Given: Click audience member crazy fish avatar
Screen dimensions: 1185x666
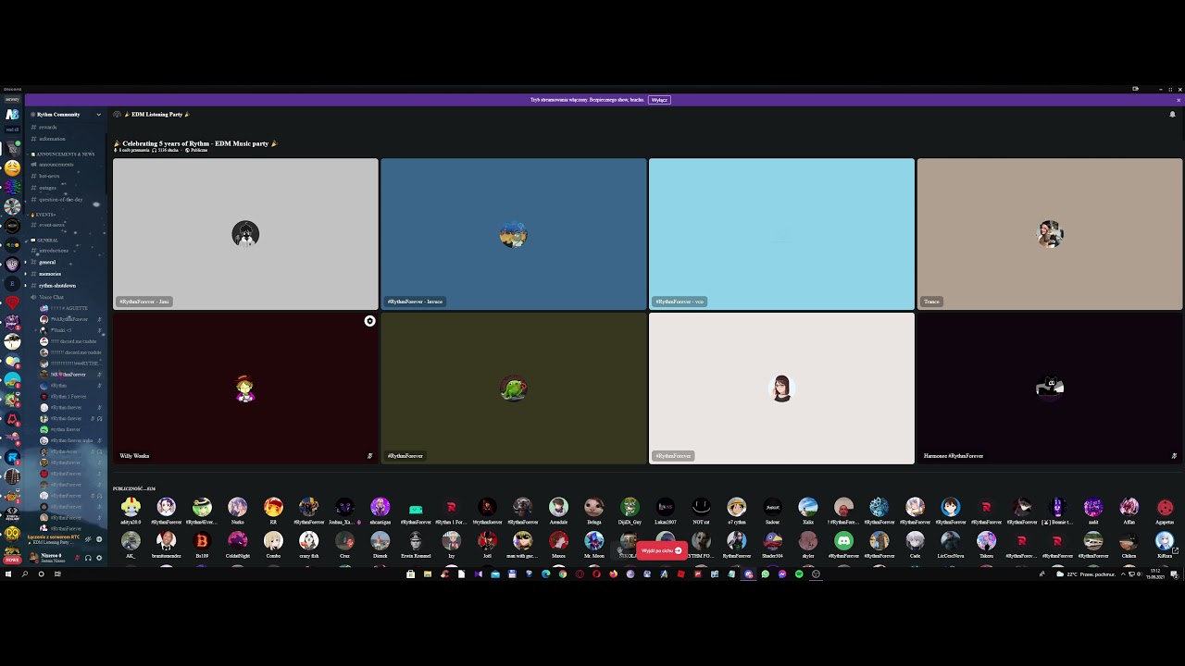Looking at the screenshot, I should pyautogui.click(x=308, y=540).
